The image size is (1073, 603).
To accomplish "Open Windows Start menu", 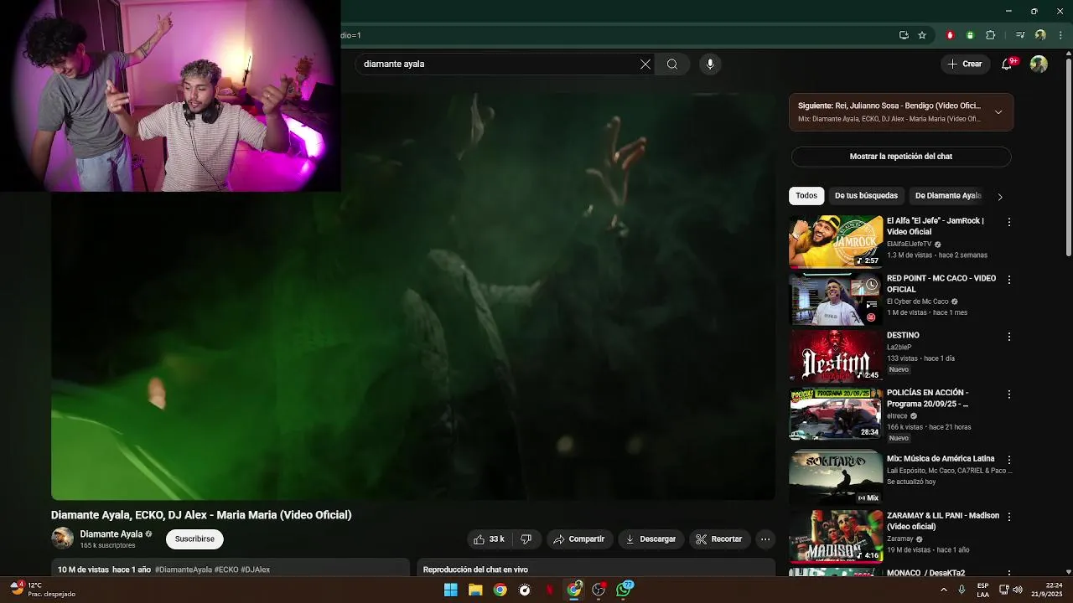I will 450,590.
